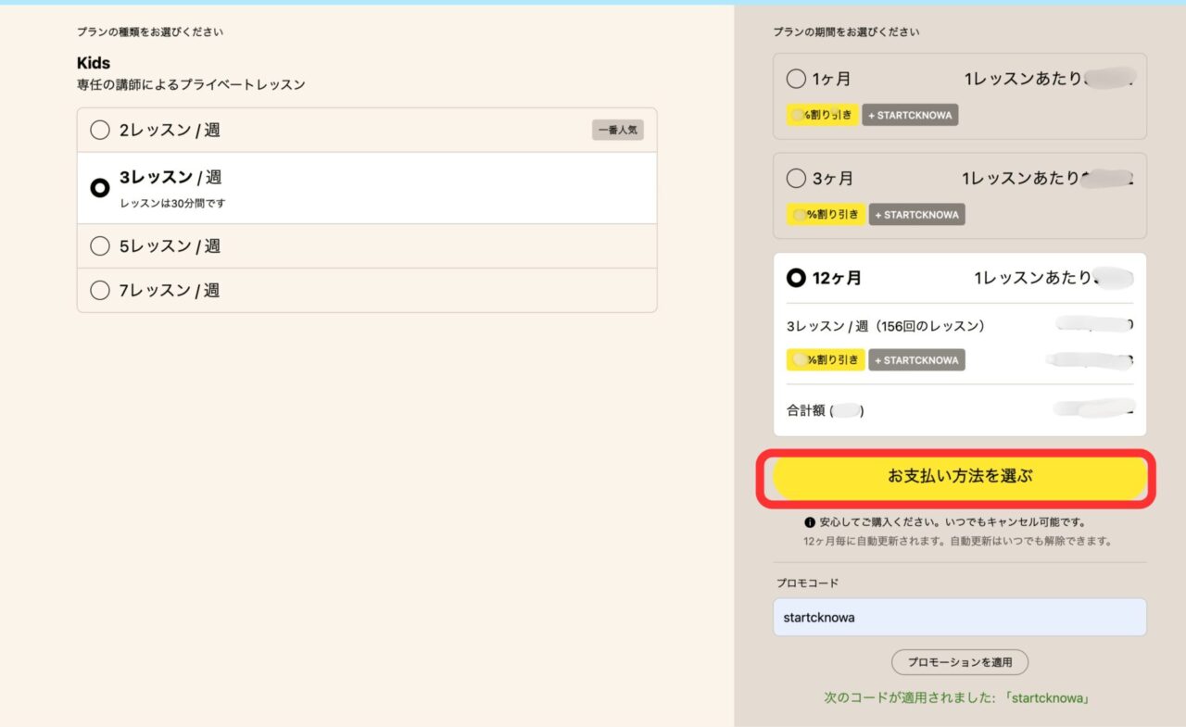This screenshot has width=1186, height=727.
Task: Click the STARTCKNOWA tag under 1ヶ月 plan
Action: 910,115
